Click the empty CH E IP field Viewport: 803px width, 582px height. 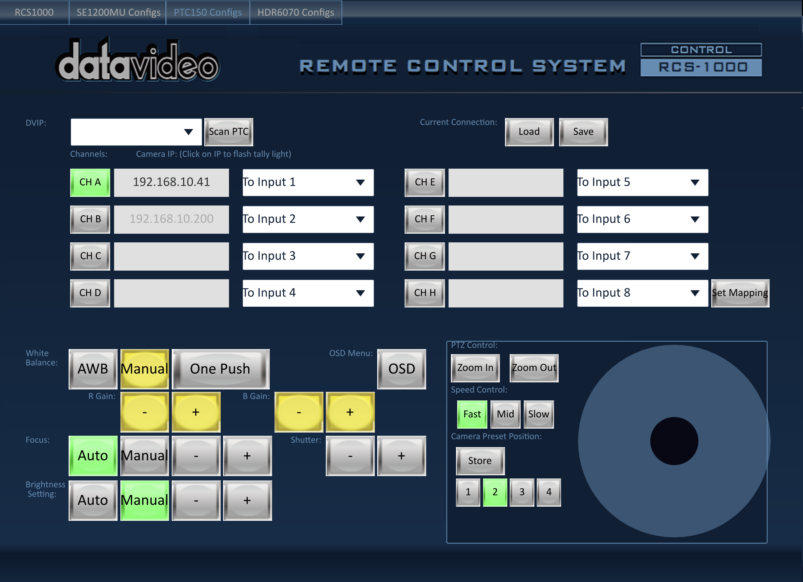[x=506, y=182]
